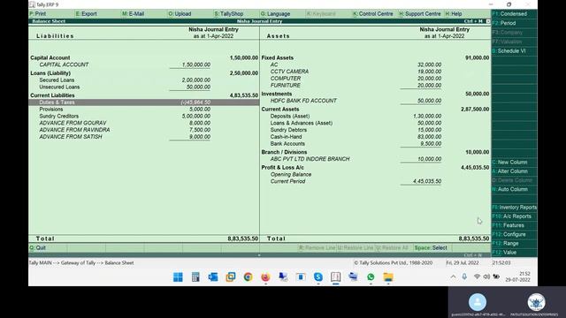
Task: Show hidden tray icons chevron
Action: point(453,276)
